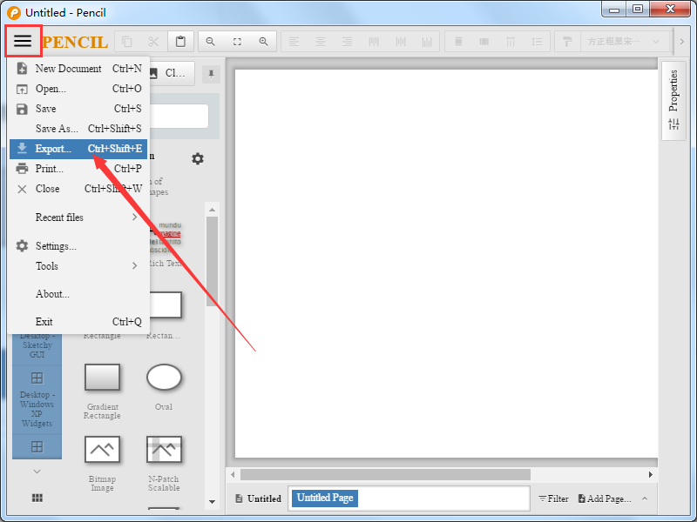Click the Untitled document label
Image resolution: width=697 pixels, height=522 pixels.
[x=258, y=499]
